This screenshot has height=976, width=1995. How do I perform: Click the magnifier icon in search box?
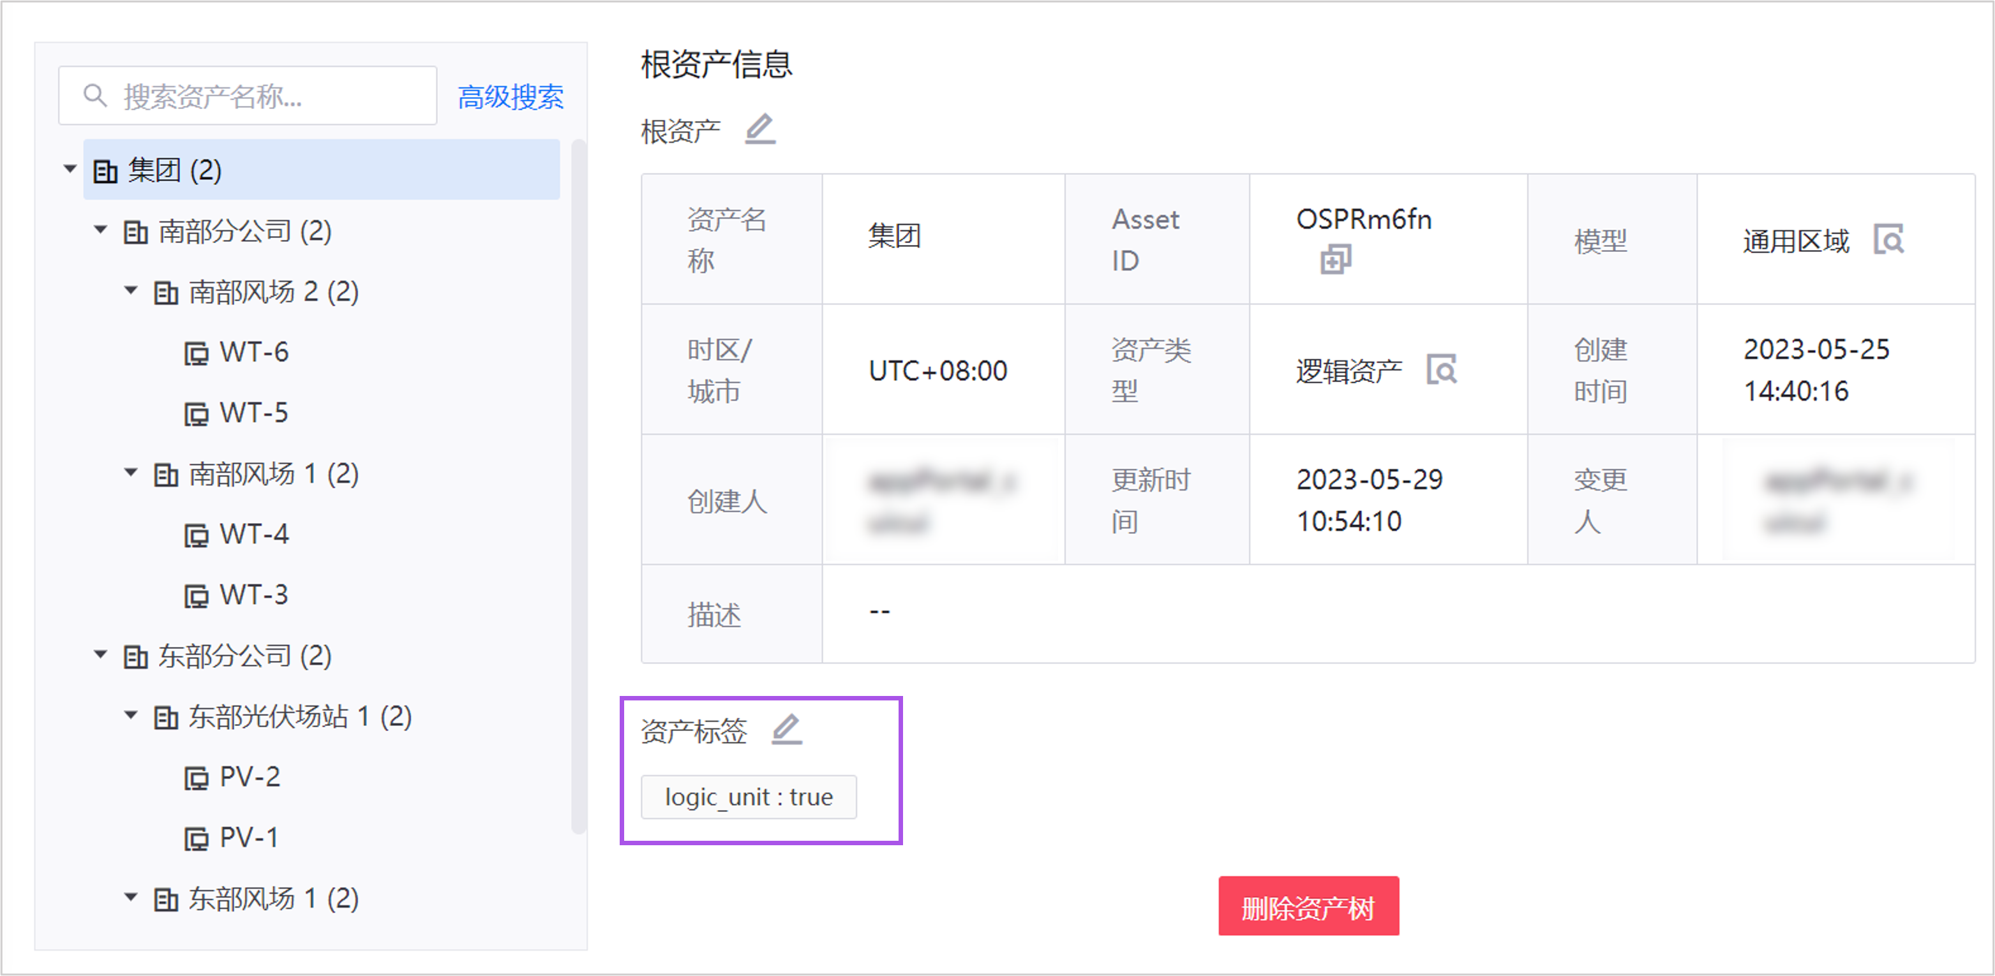(95, 96)
